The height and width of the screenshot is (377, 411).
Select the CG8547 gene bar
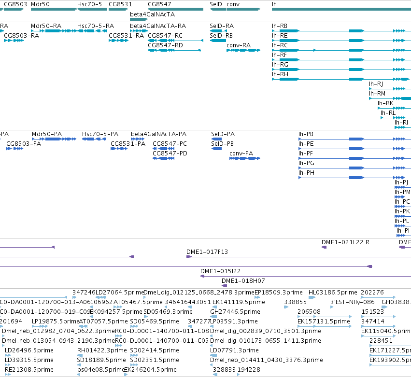(x=175, y=9)
